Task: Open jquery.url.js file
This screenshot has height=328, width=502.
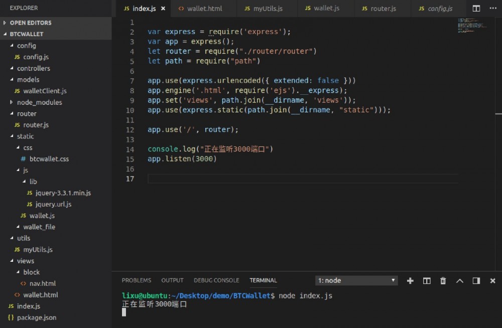Action: (x=56, y=204)
